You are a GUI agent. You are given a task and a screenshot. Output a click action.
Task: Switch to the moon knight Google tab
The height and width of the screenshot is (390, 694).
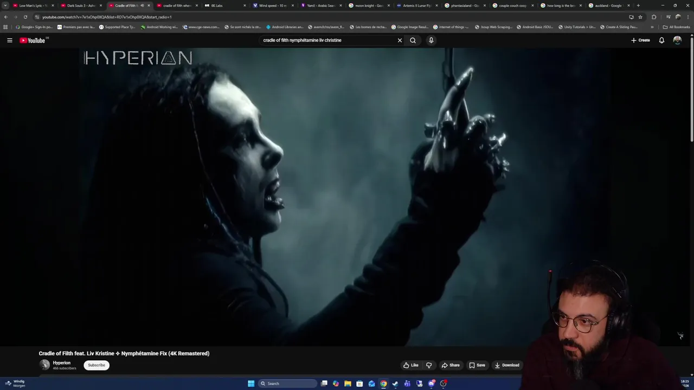click(x=369, y=5)
